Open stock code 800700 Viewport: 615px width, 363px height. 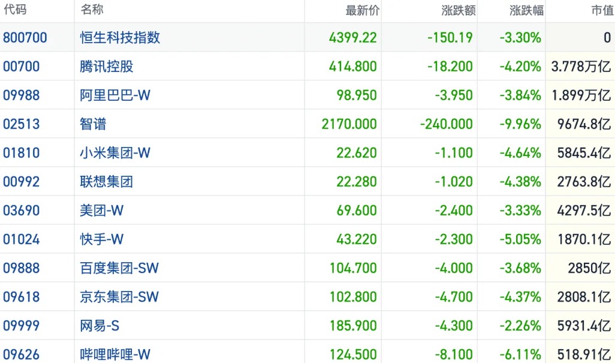(25, 38)
